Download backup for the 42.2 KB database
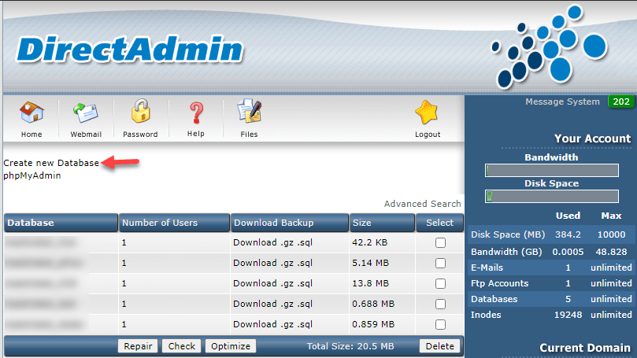The height and width of the screenshot is (358, 637). (272, 242)
